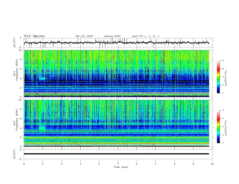The height and width of the screenshot is (184, 239).
Task: Select the date text "Nov.24, 2019"
Action: (84, 36)
